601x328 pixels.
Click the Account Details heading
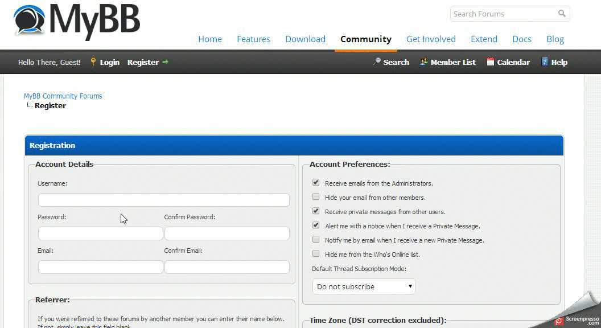pyautogui.click(x=64, y=164)
